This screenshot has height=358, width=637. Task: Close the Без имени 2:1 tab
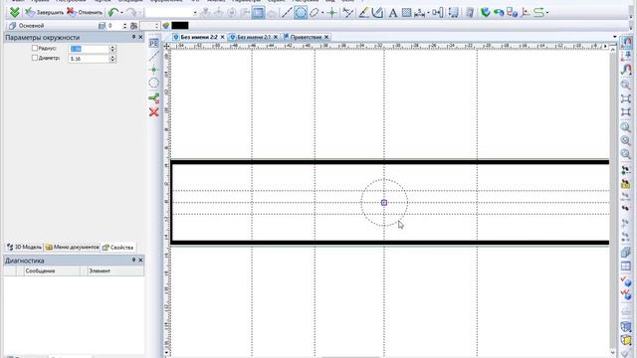[276, 37]
